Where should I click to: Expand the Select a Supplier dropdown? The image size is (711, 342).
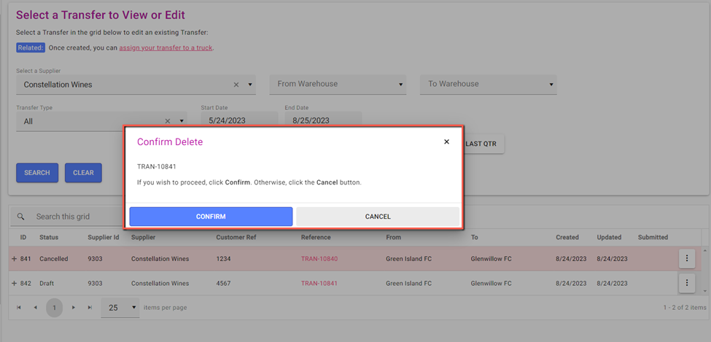click(250, 85)
